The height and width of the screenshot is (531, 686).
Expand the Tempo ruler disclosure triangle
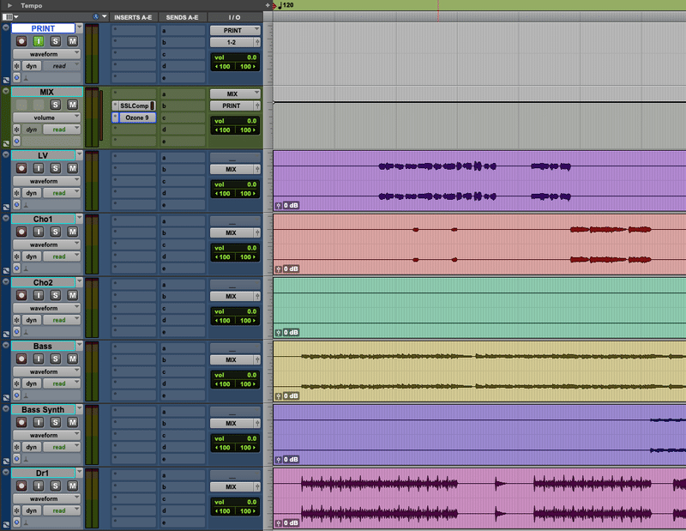point(9,6)
